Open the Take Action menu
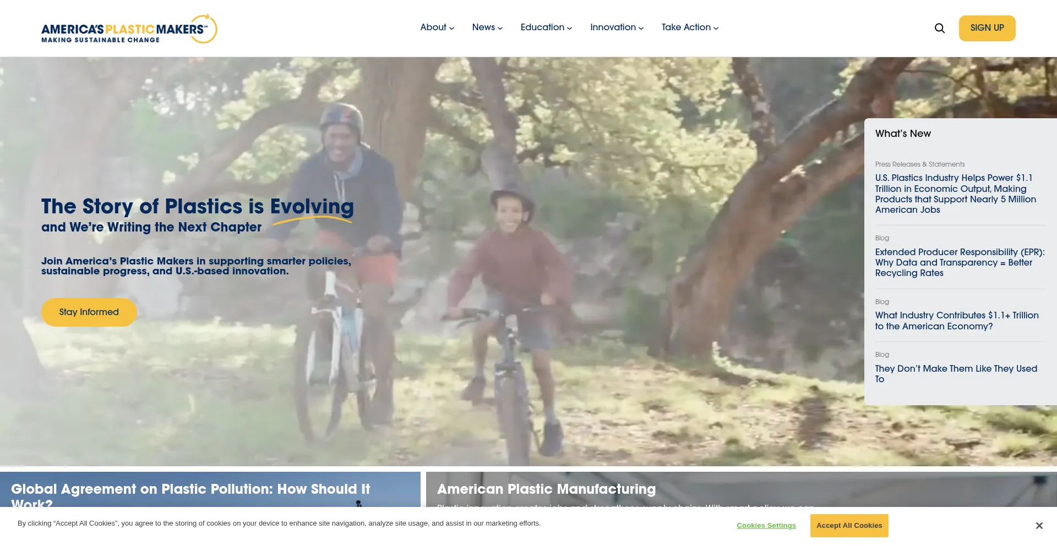 689,27
